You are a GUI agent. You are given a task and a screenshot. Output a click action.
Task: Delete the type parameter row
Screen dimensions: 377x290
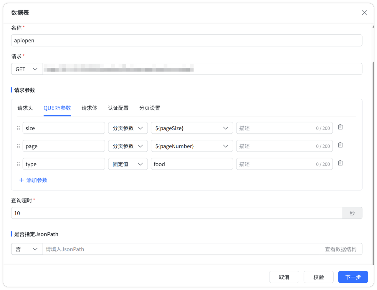[340, 163]
